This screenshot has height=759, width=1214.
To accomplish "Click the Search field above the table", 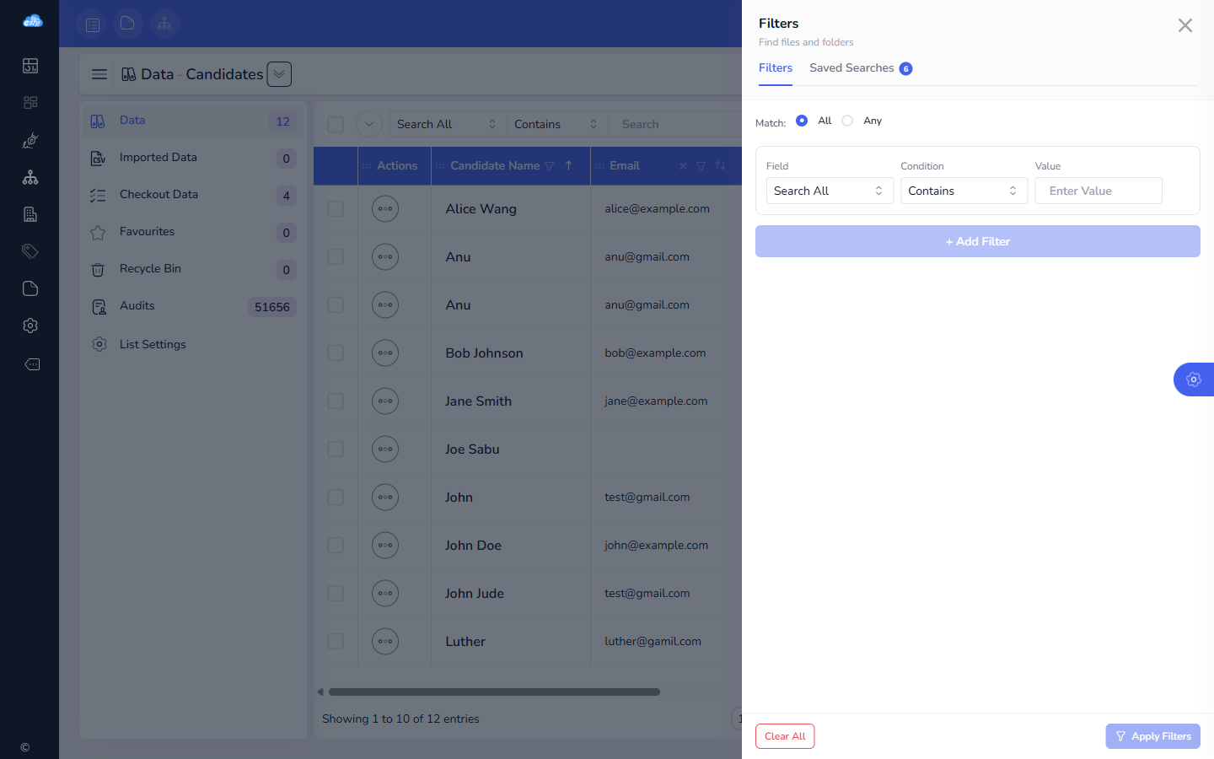I will pos(675,124).
